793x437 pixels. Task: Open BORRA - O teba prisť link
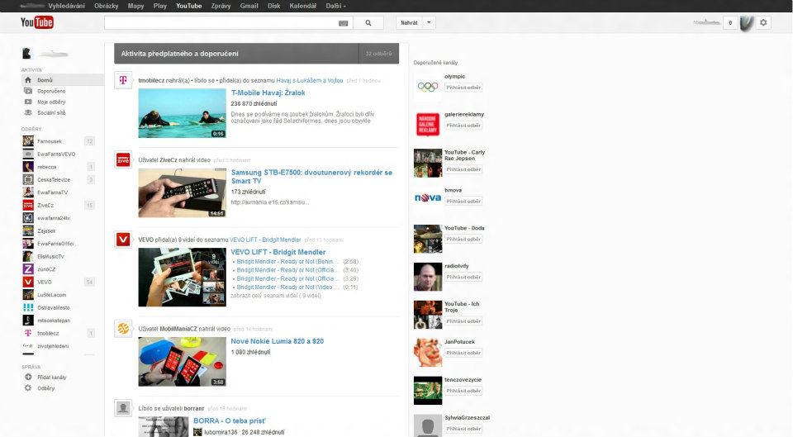[229, 420]
